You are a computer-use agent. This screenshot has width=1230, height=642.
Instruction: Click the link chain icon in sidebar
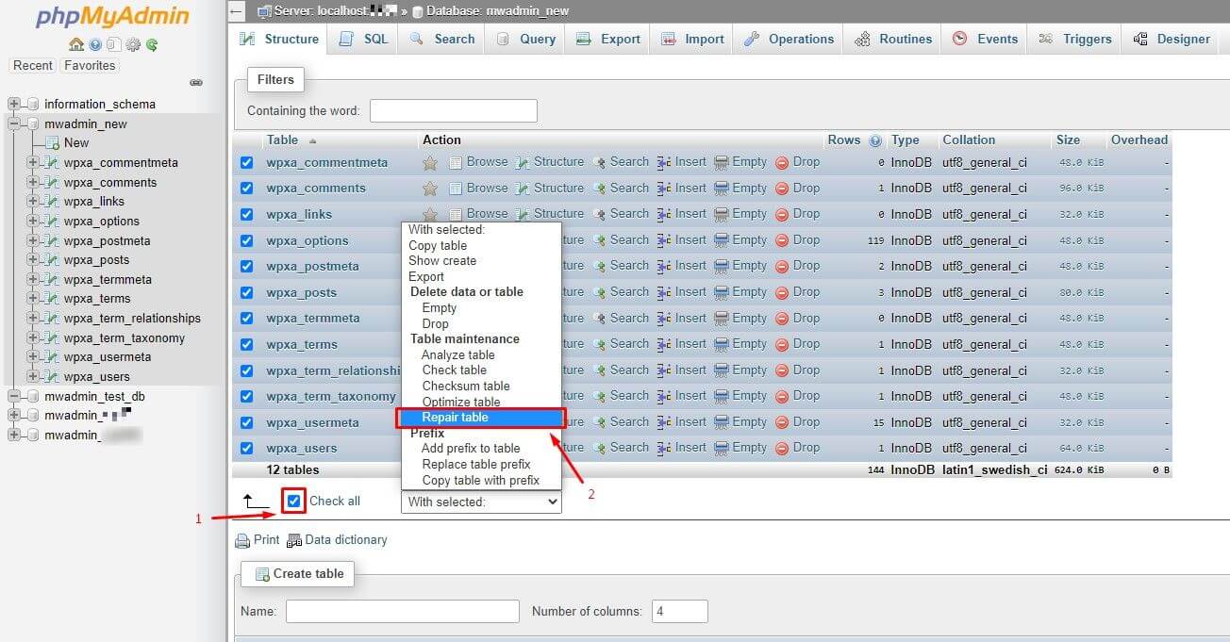(x=196, y=83)
